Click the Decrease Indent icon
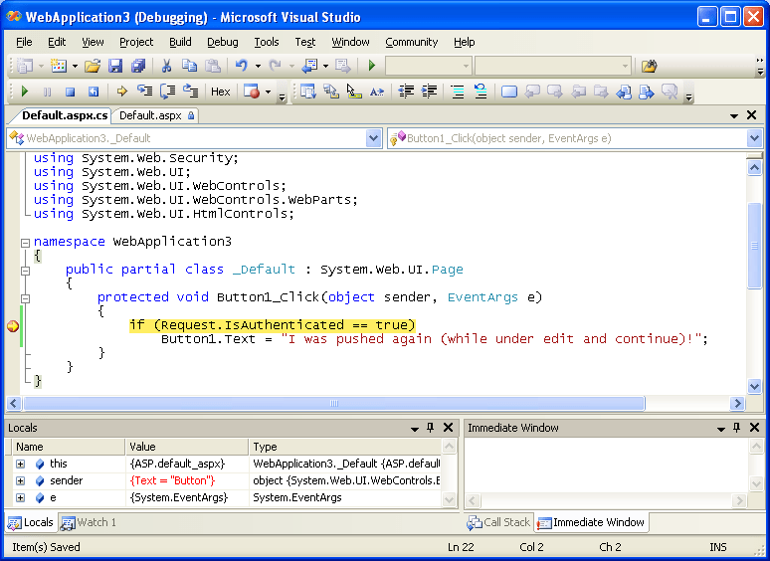 406,92
